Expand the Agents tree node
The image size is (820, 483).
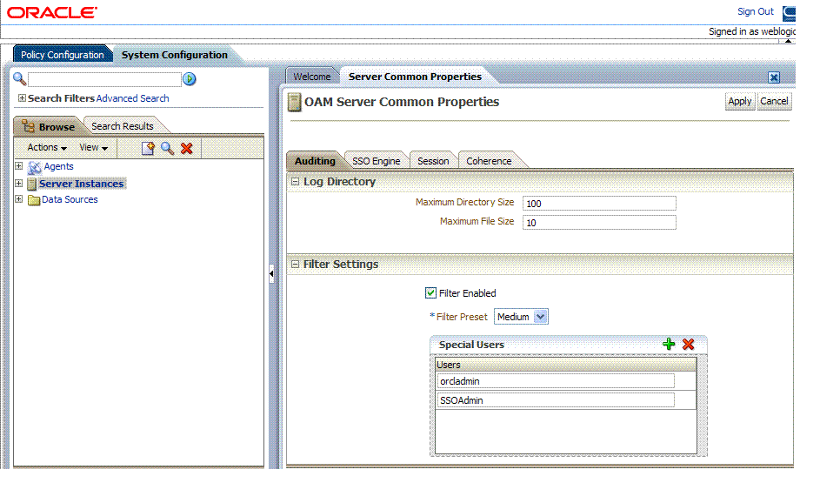[19, 166]
